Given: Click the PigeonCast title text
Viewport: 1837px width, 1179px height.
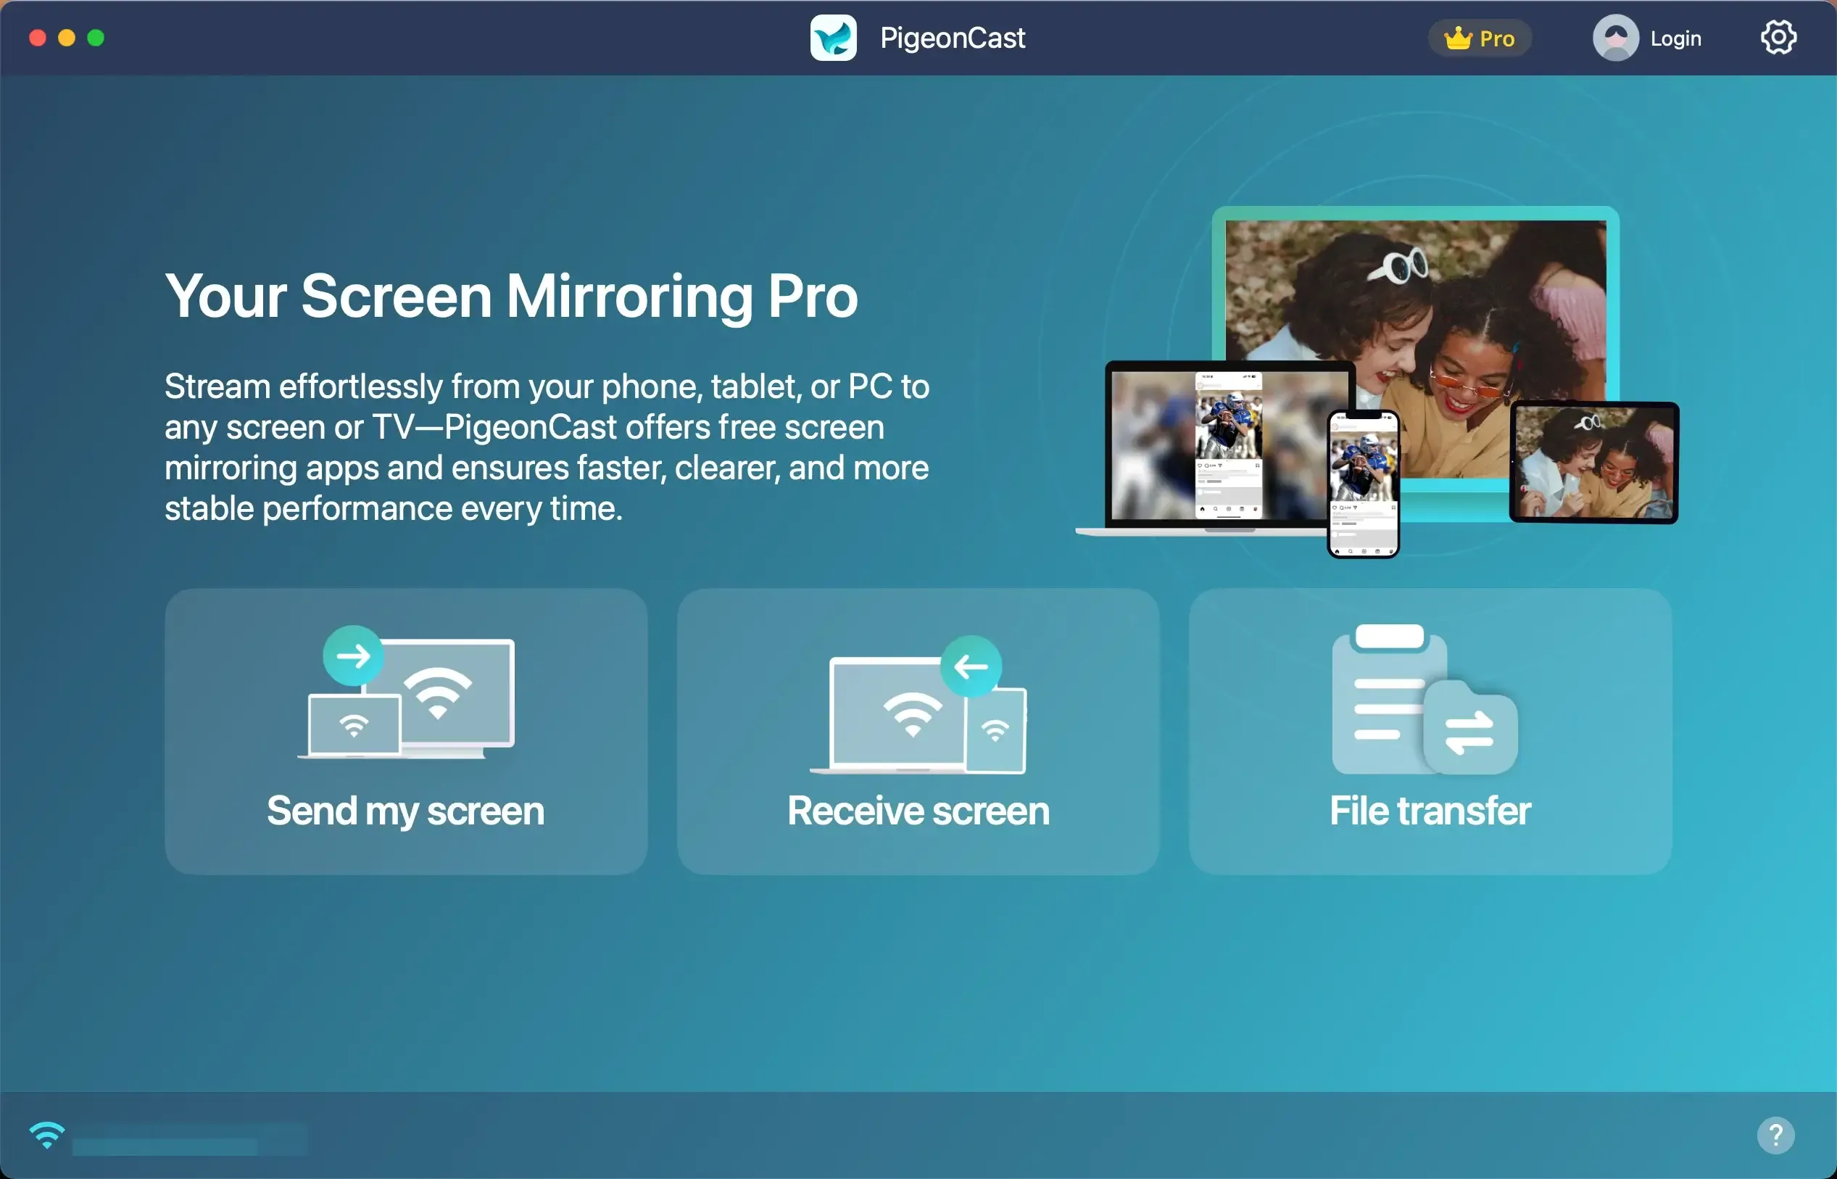Looking at the screenshot, I should point(952,38).
